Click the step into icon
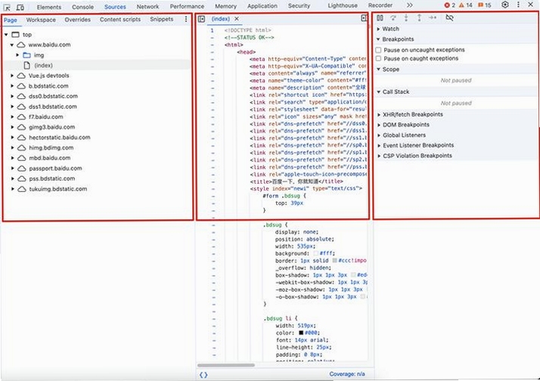The height and width of the screenshot is (381, 540). [406, 17]
